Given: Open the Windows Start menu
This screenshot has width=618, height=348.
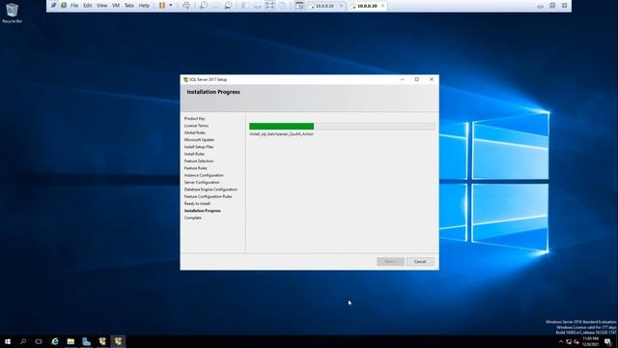Looking at the screenshot, I should point(8,341).
